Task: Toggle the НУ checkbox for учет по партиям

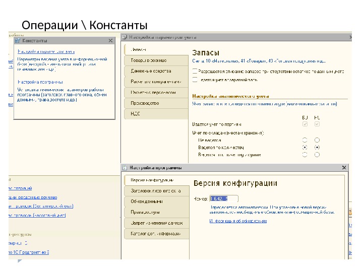Action: [x=317, y=124]
